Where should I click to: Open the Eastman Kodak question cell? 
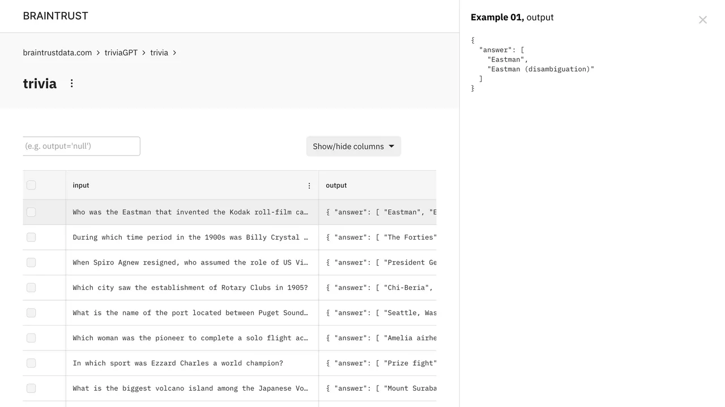[x=192, y=212]
